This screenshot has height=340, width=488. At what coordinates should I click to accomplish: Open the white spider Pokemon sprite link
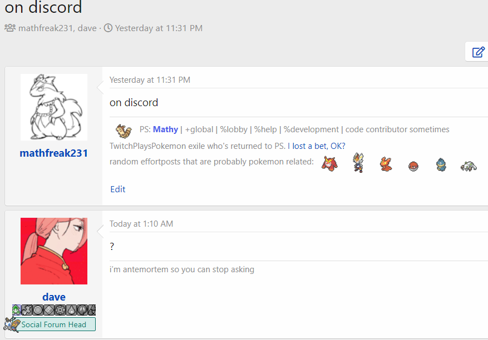[x=469, y=166]
